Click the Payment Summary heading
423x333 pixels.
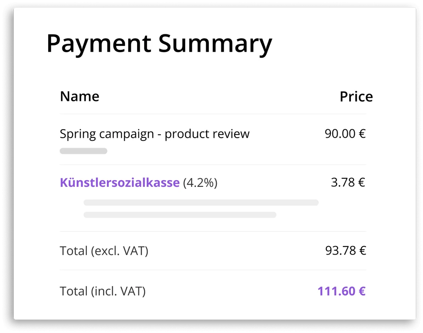tap(159, 44)
